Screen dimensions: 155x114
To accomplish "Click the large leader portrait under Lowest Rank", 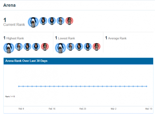I will pos(60,48).
